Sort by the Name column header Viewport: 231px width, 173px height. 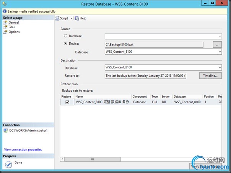tap(102, 97)
